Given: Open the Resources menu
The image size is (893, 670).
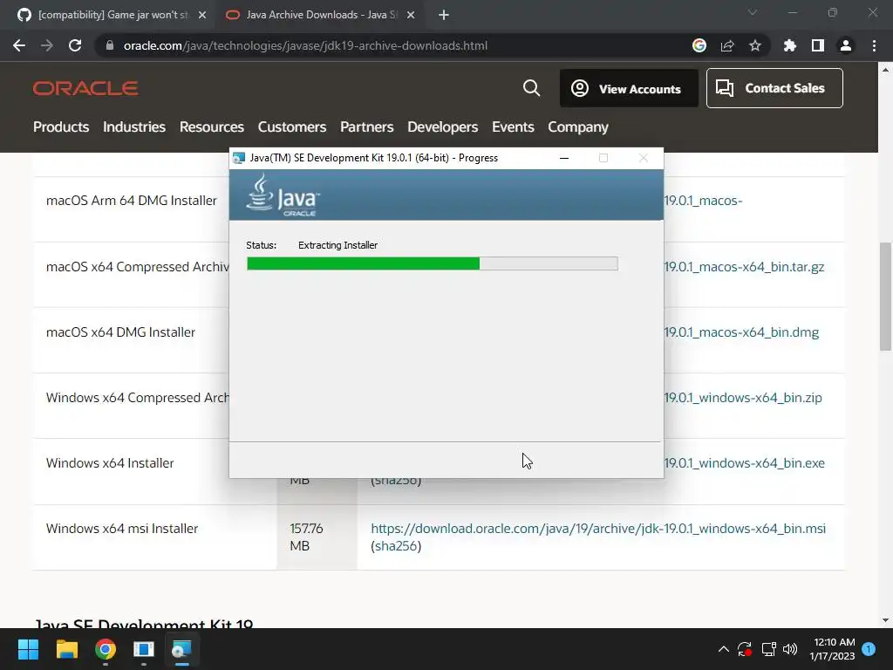Looking at the screenshot, I should tap(212, 126).
